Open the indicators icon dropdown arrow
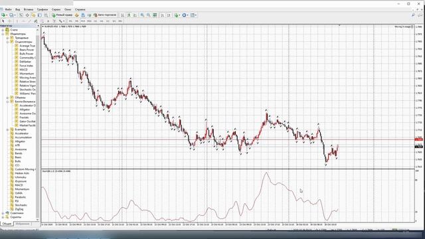Image resolution: width=425 pixels, height=239 pixels. click(179, 15)
